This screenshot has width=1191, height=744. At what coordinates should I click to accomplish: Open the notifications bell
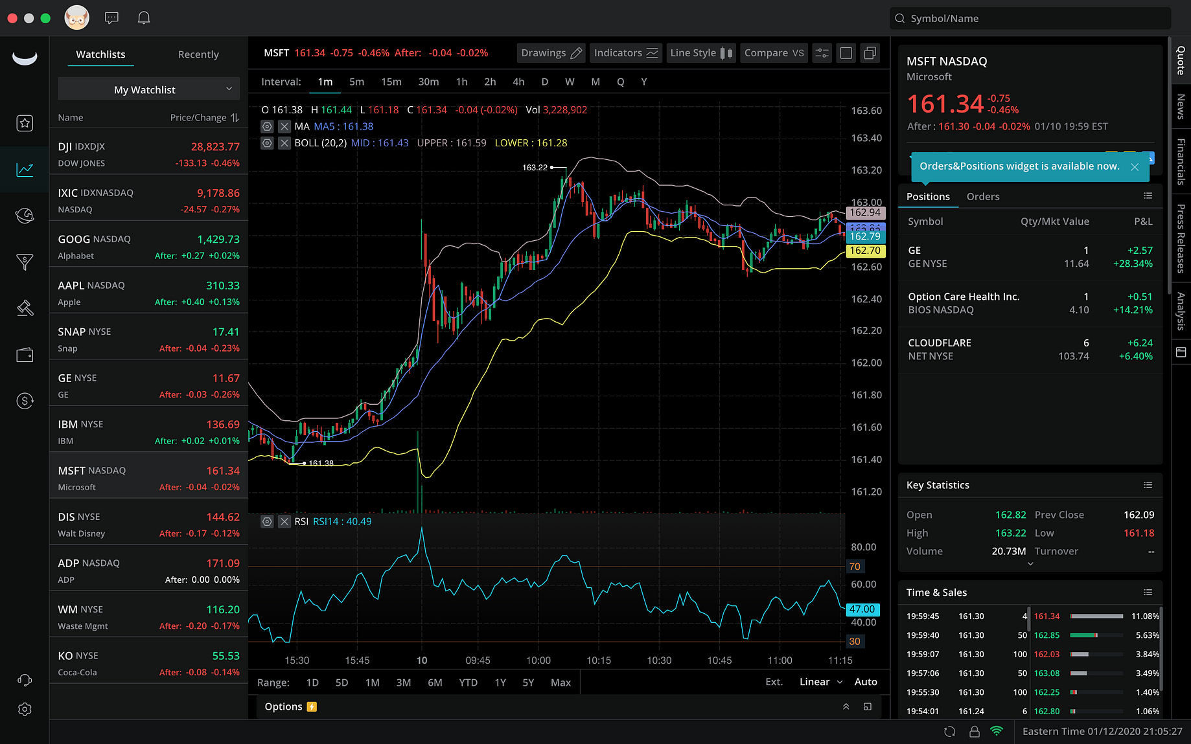click(144, 18)
